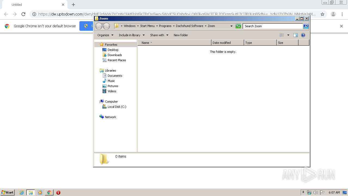This screenshot has height=196, width=348.
Task: Toggle the preview pane icon
Action: 296,35
